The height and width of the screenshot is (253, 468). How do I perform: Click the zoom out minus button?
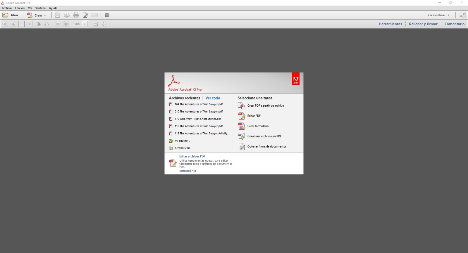pyautogui.click(x=58, y=24)
